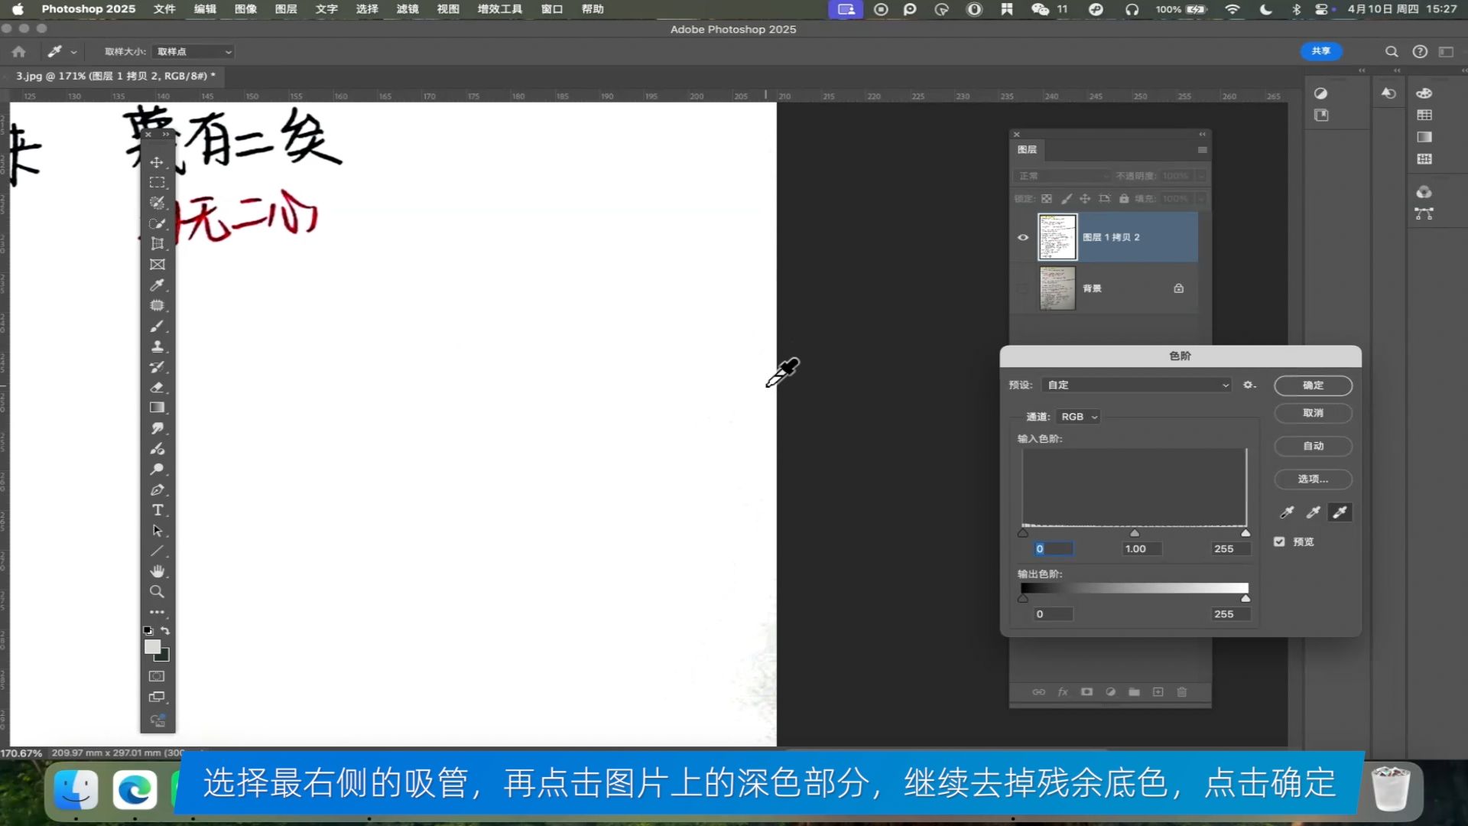Open Levels preset gear options
The height and width of the screenshot is (826, 1468).
pos(1249,385)
